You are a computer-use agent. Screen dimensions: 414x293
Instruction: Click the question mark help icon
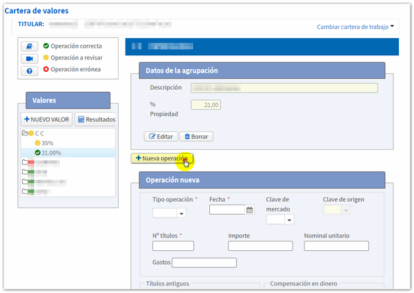(x=30, y=71)
